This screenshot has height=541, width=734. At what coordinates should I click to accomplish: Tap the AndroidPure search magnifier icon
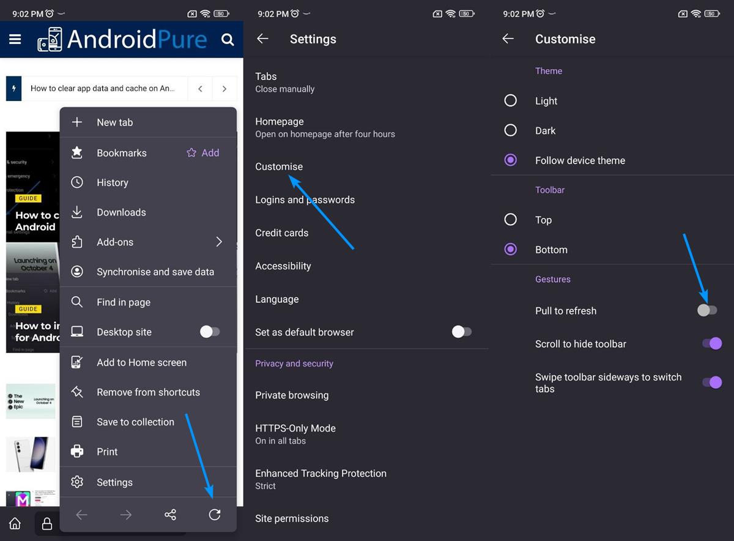(x=228, y=40)
